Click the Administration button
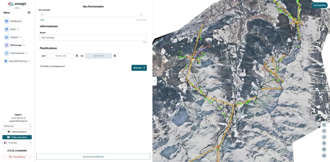The height and width of the screenshot is (162, 330). [x=17, y=132]
